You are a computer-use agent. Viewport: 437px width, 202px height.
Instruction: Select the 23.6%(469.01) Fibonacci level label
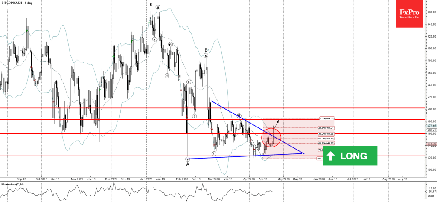click(326, 128)
